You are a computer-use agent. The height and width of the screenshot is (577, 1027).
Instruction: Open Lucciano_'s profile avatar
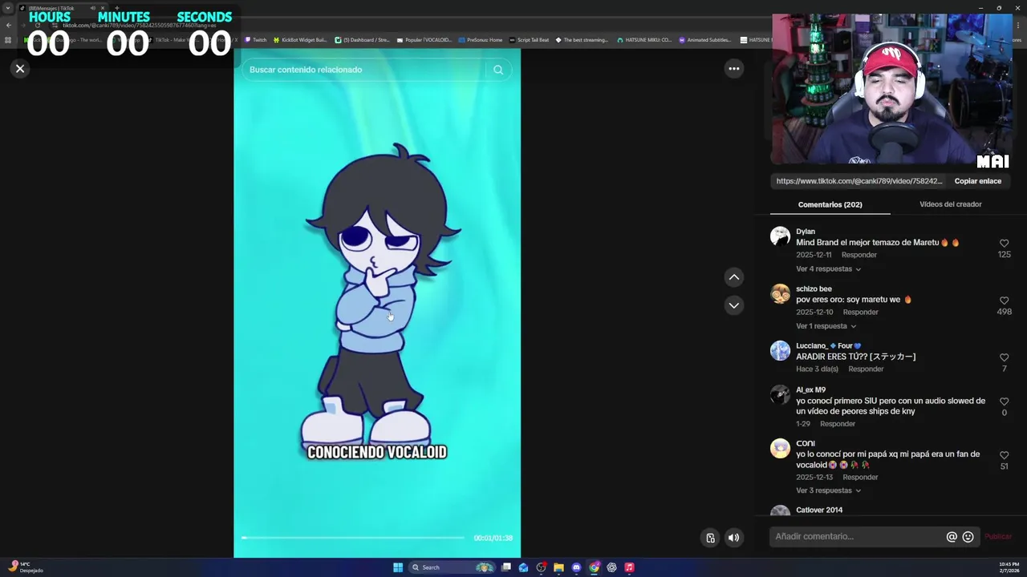[780, 351]
